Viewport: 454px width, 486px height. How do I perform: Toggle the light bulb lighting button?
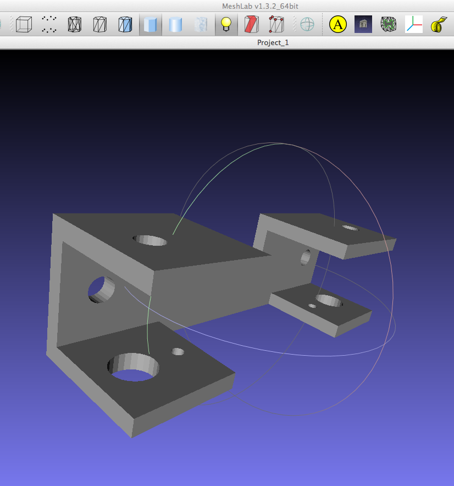point(226,24)
